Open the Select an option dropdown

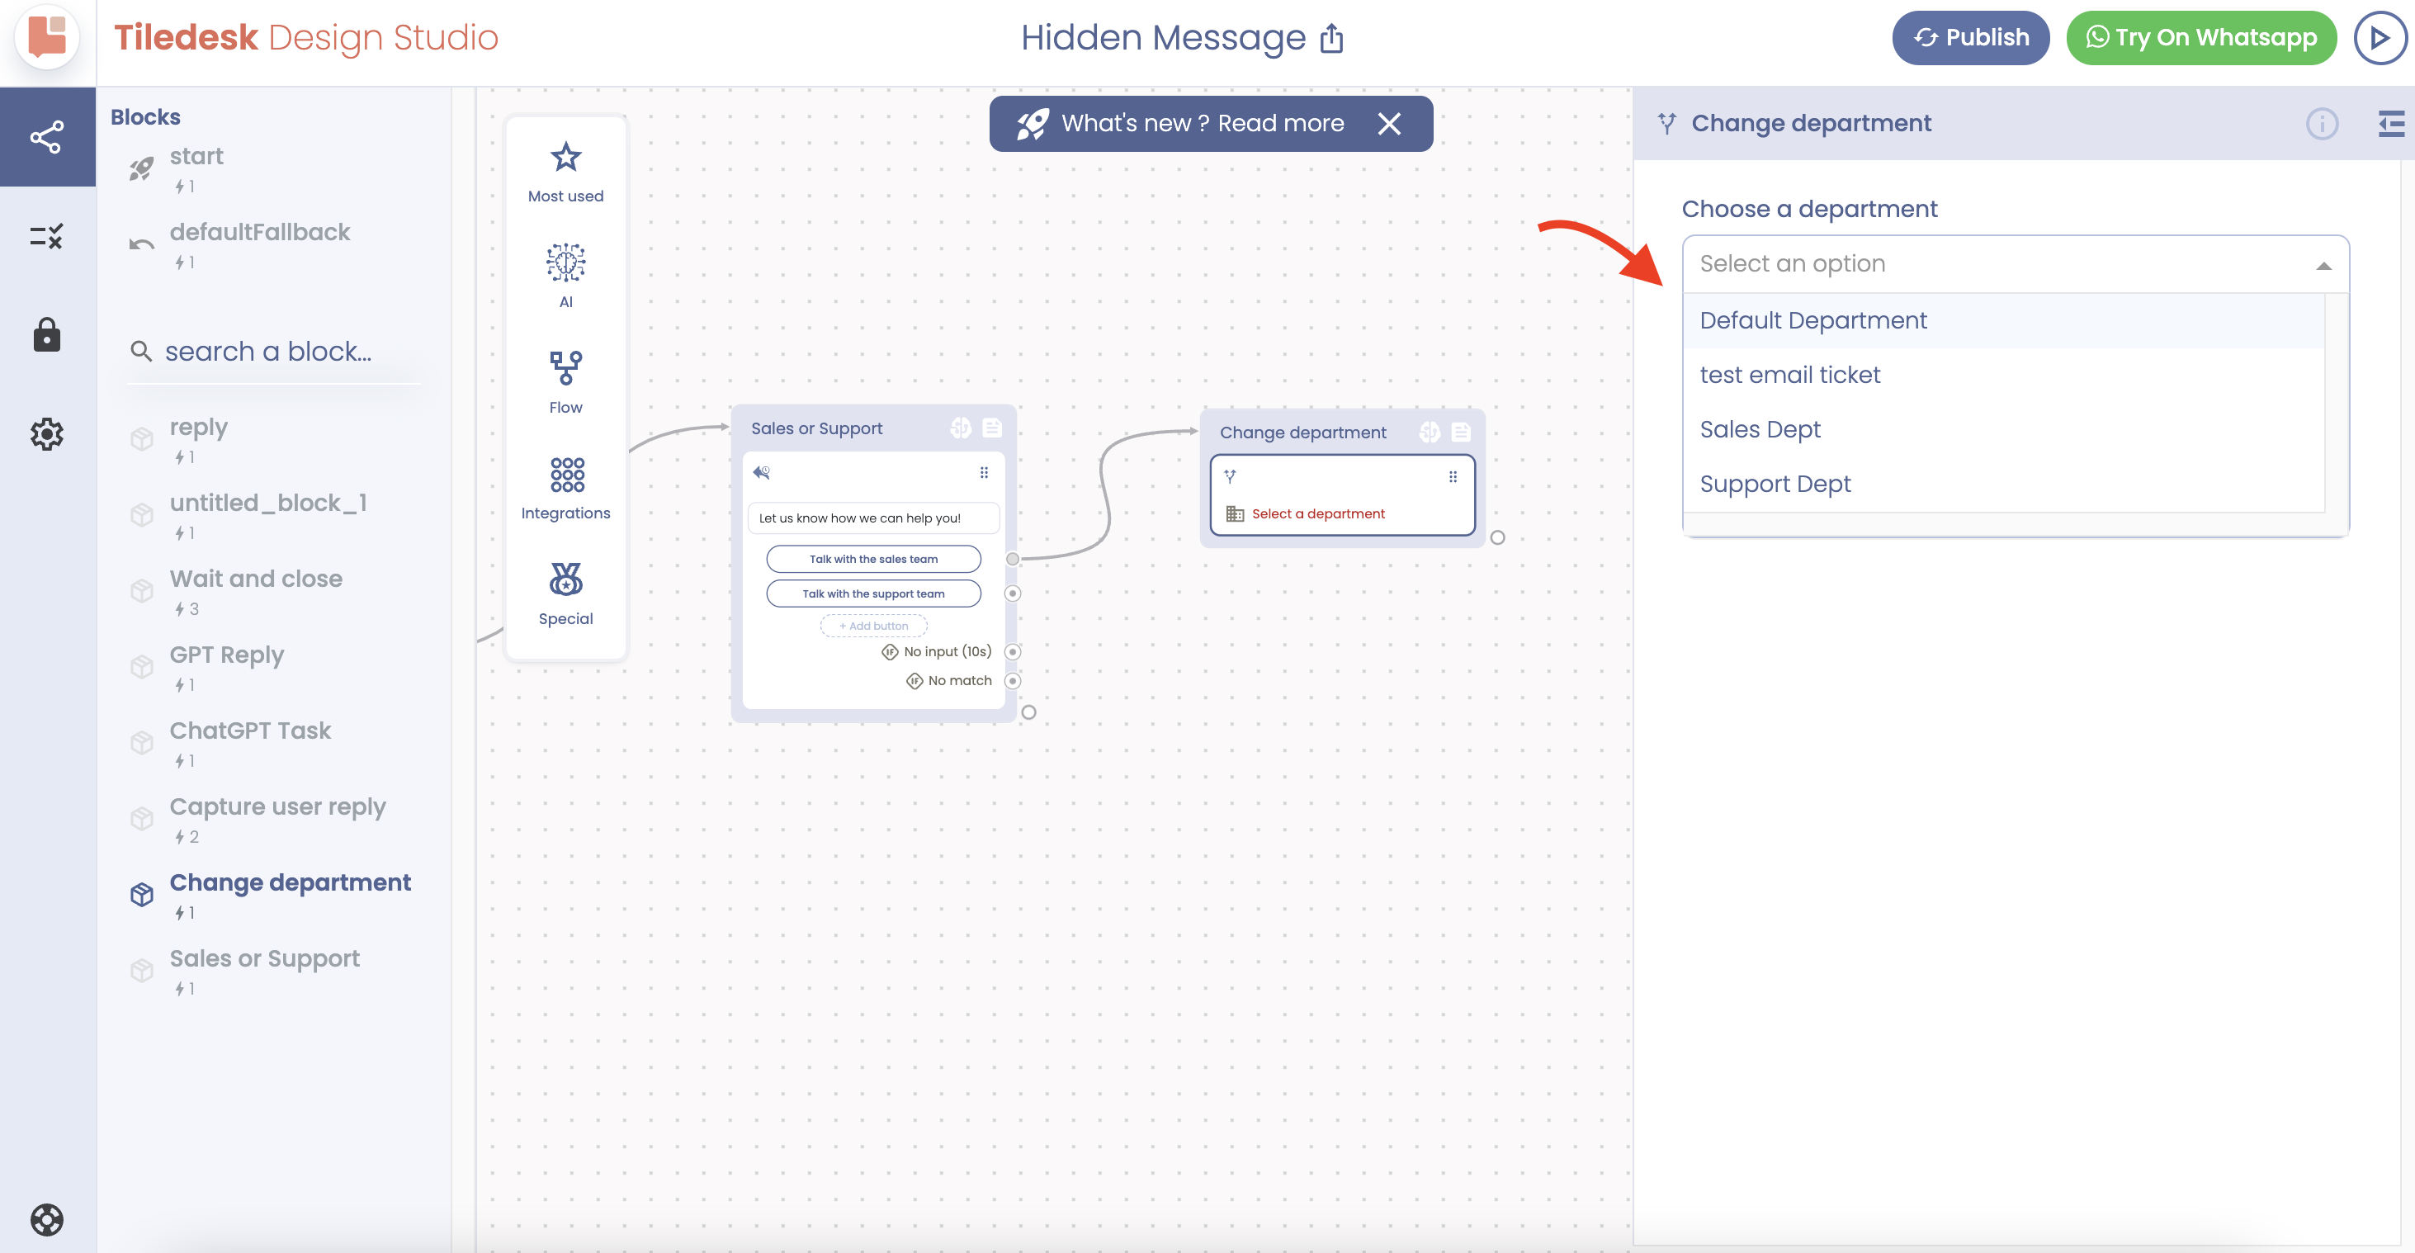coord(2015,263)
